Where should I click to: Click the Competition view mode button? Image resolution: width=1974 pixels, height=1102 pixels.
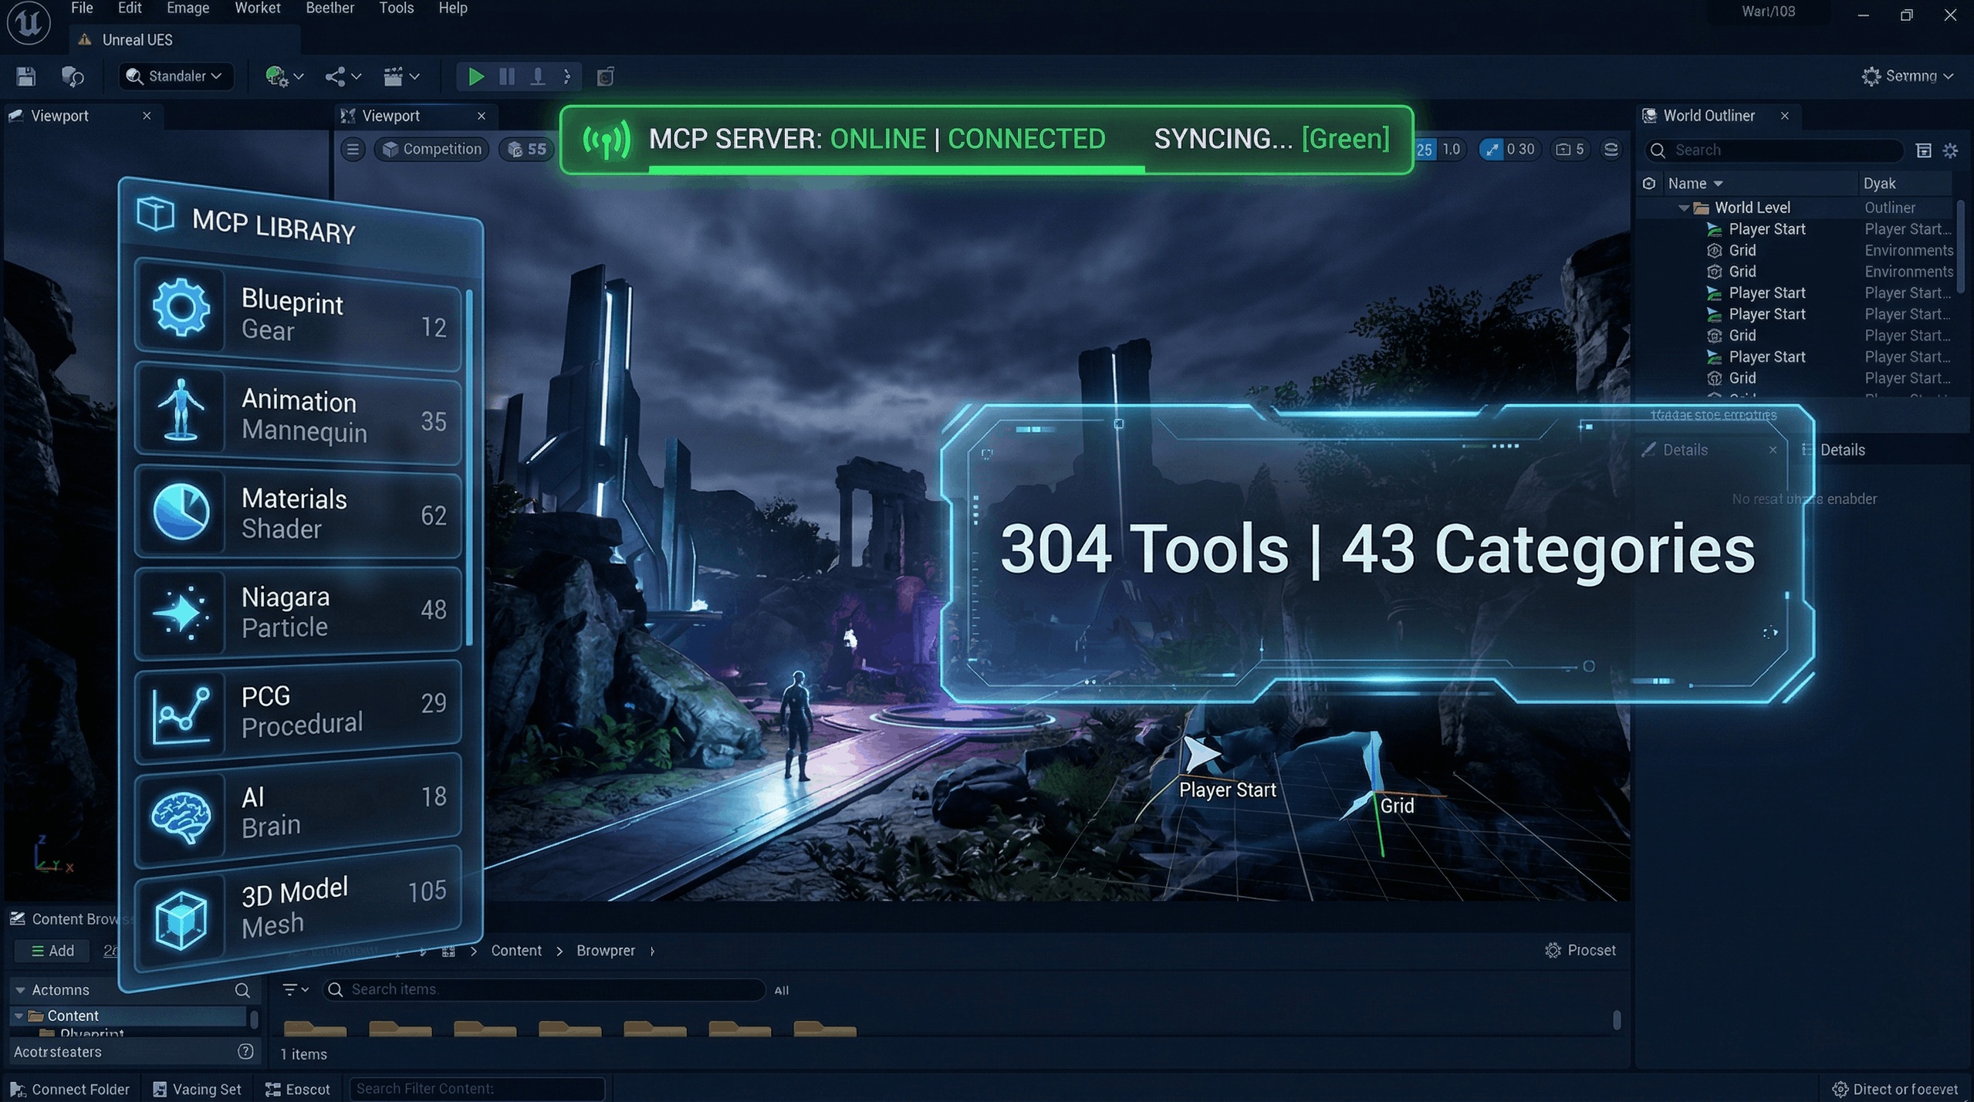432,149
